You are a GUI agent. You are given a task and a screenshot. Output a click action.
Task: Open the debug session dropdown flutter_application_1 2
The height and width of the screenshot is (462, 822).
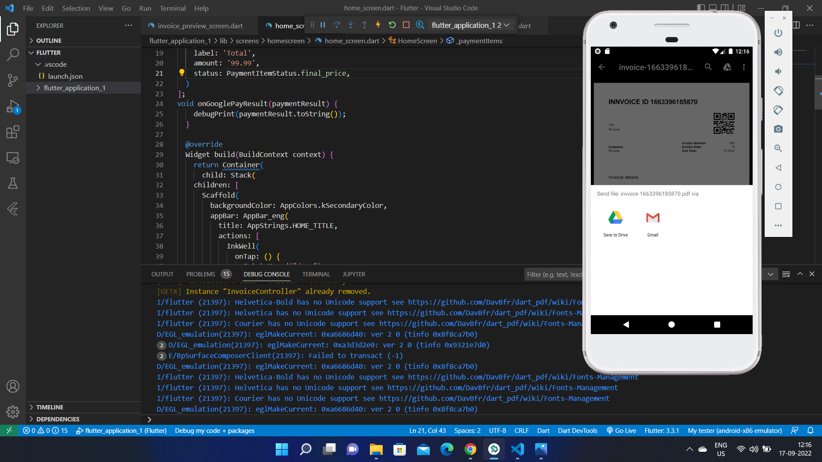470,25
